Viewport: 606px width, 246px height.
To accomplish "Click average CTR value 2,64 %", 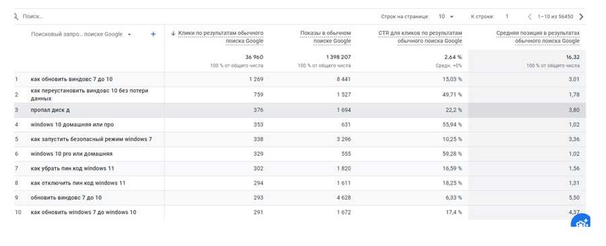I will point(453,57).
